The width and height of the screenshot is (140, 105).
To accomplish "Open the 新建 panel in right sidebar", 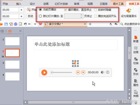I will pos(136,39).
